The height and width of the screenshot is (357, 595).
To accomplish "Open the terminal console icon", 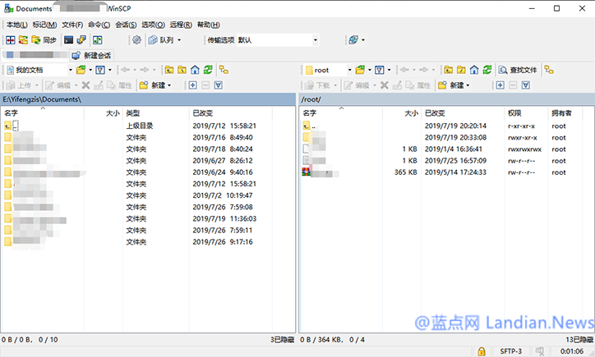I will 68,39.
